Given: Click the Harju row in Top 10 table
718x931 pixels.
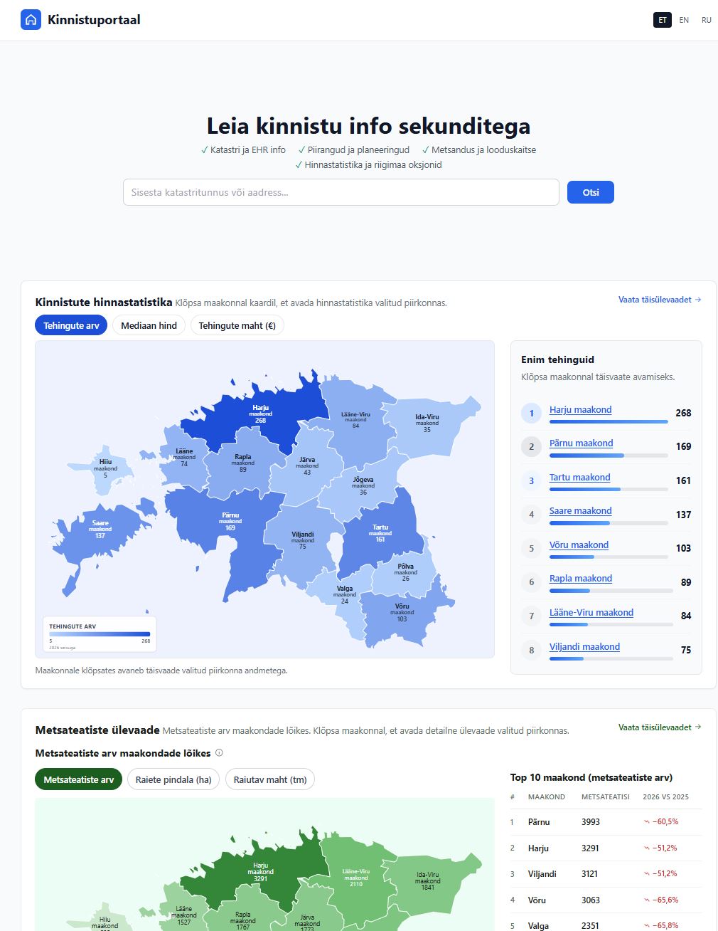Looking at the screenshot, I should (x=606, y=848).
